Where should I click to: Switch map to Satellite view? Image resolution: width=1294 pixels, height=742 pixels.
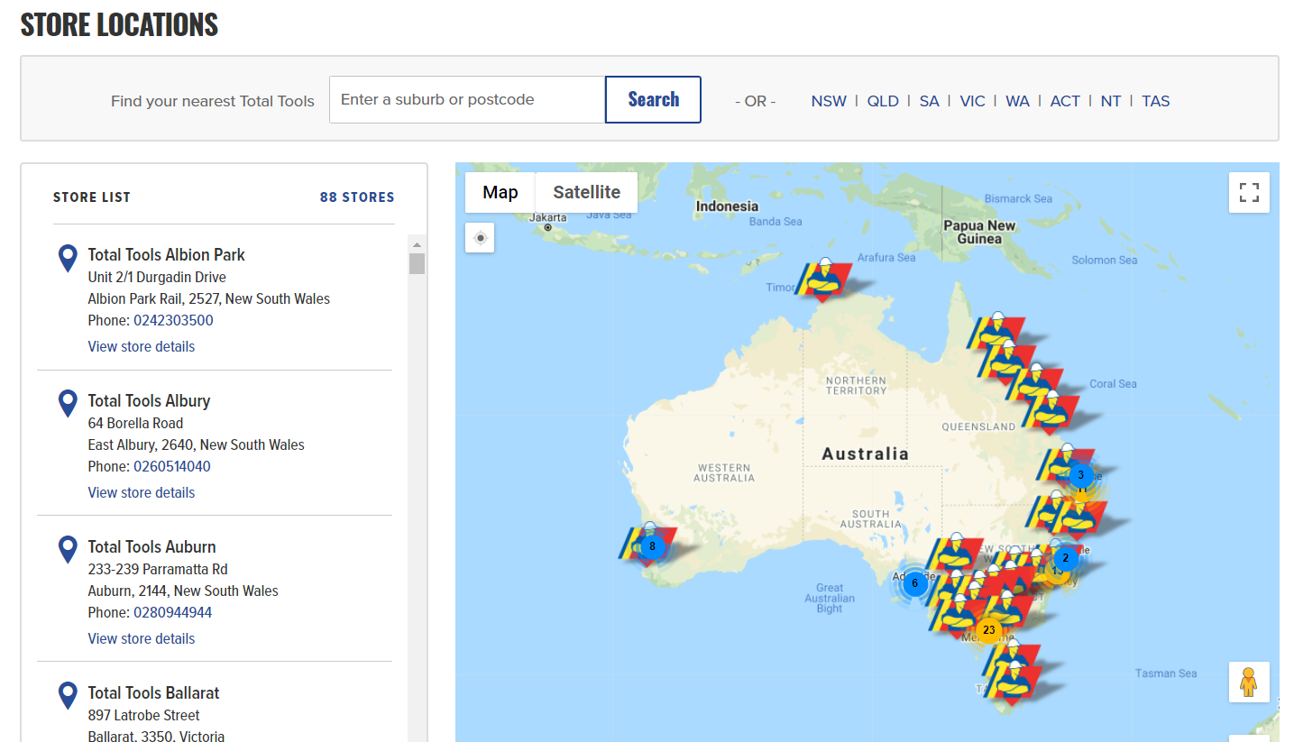click(x=586, y=192)
